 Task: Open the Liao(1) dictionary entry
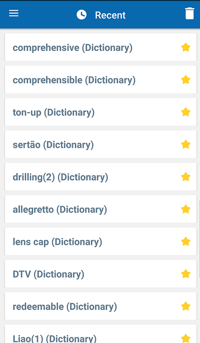pos(101,334)
